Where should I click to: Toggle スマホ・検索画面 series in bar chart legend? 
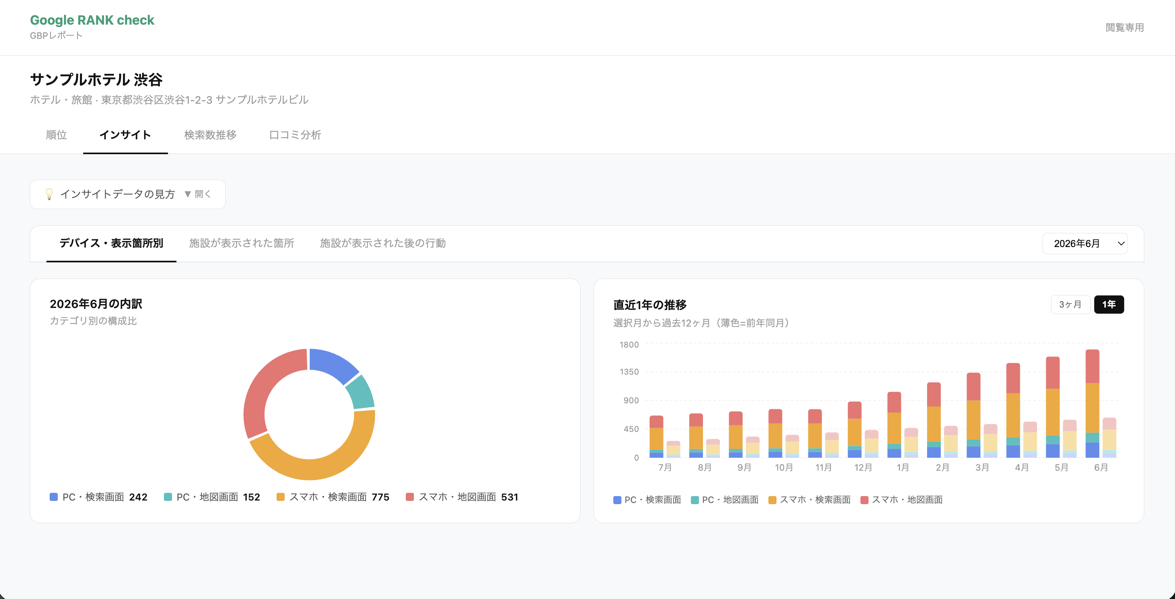(x=810, y=500)
